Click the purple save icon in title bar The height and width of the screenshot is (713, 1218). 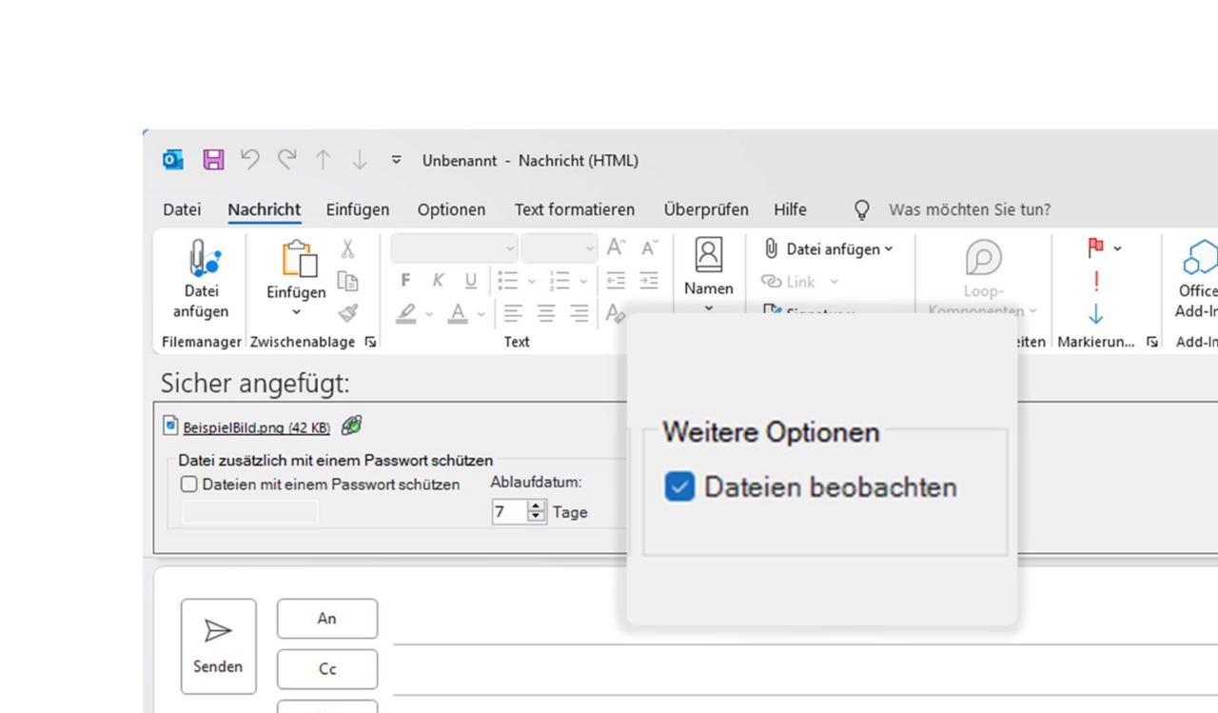[213, 160]
